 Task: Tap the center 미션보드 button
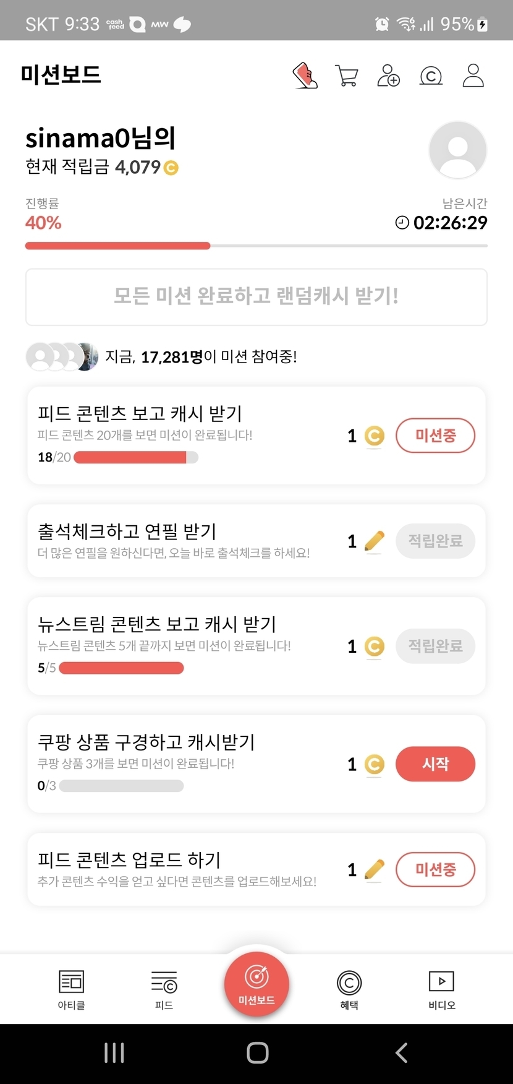pos(256,984)
